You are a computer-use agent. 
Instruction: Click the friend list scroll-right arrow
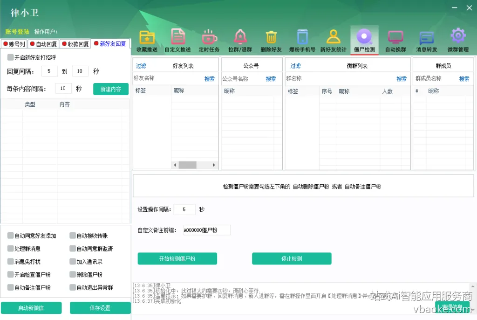click(x=214, y=165)
